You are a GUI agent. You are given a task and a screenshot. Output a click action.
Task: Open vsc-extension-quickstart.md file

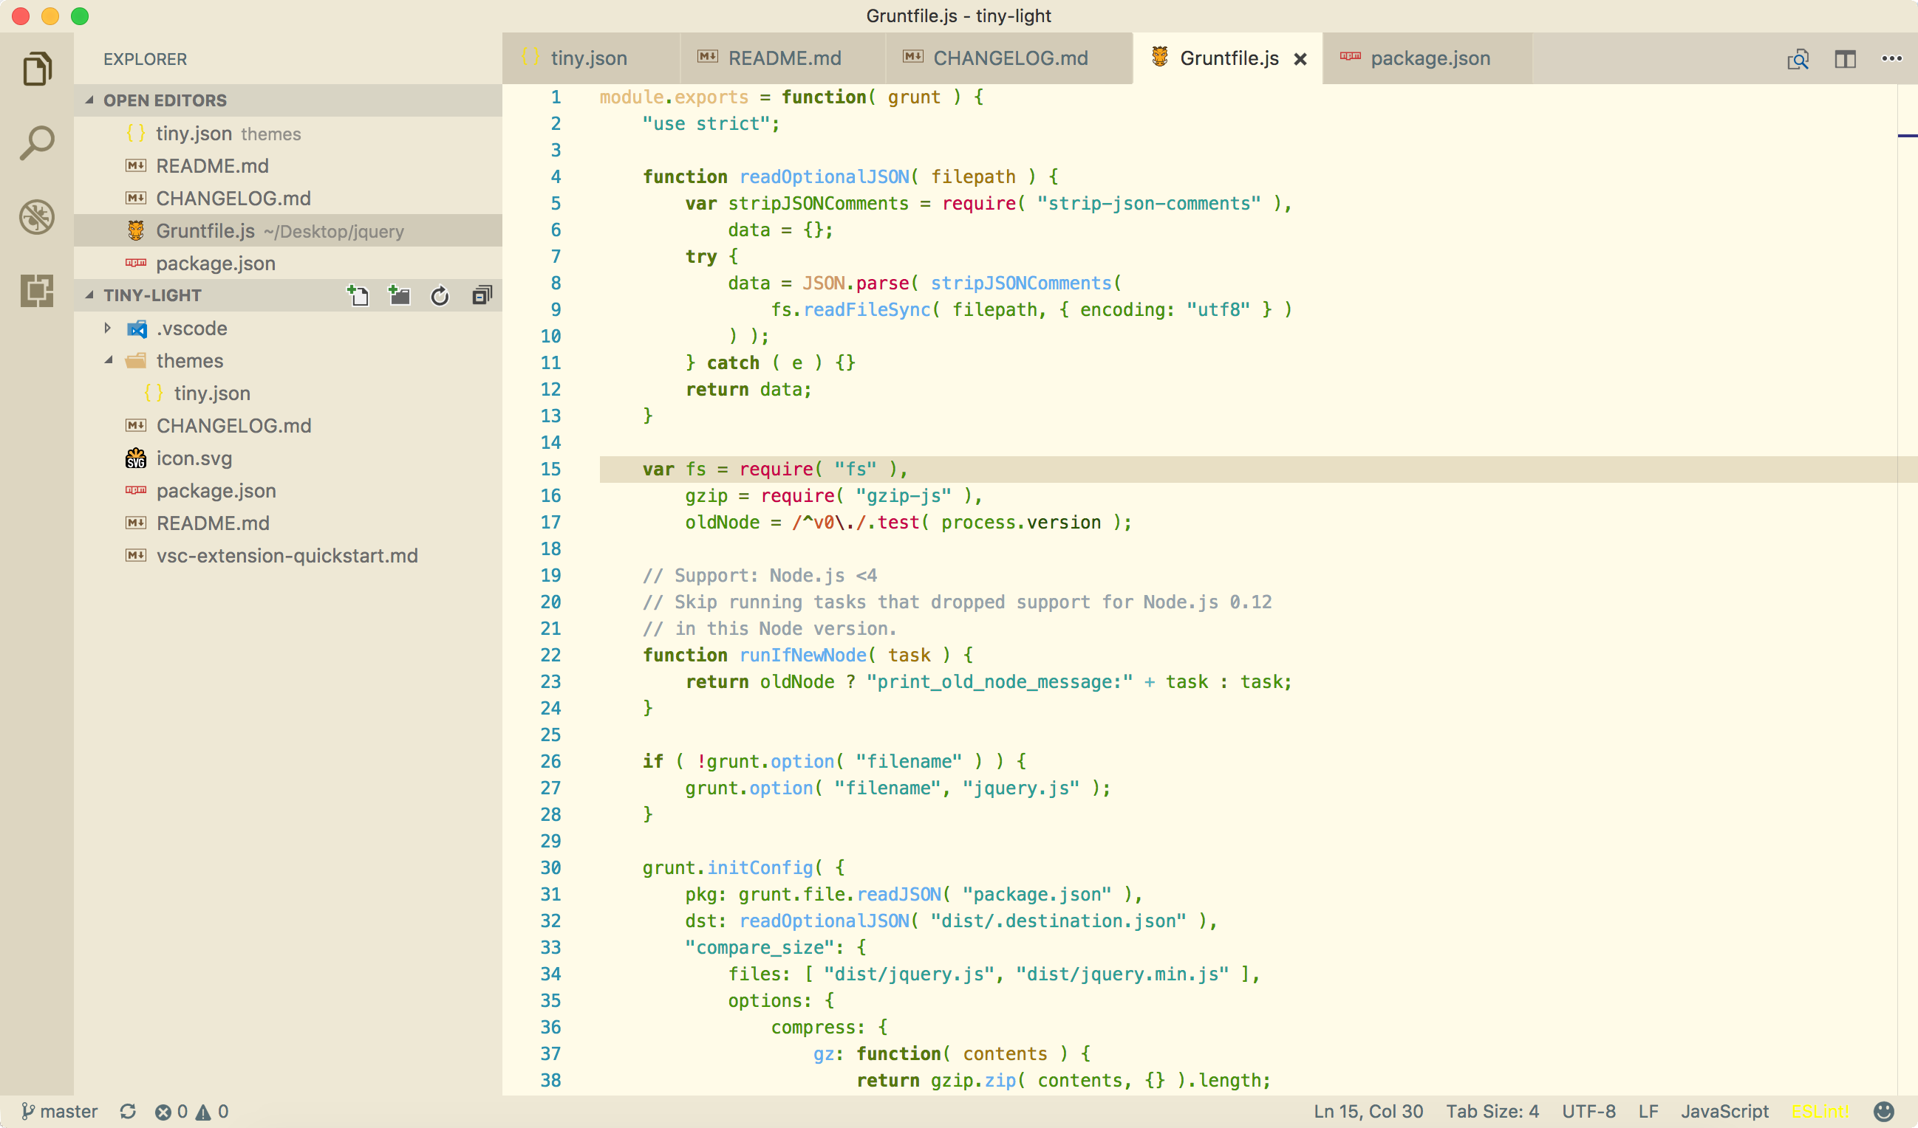[x=287, y=556]
